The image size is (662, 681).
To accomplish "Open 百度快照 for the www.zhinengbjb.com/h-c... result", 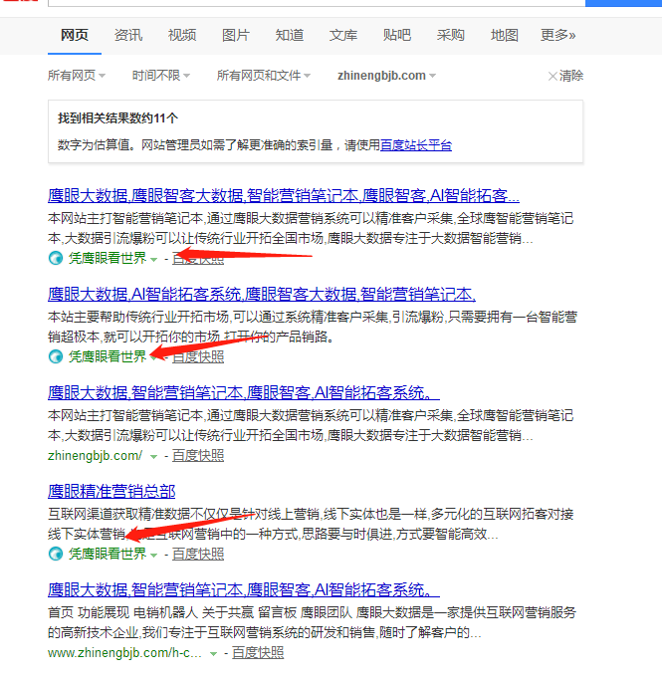I will [258, 653].
